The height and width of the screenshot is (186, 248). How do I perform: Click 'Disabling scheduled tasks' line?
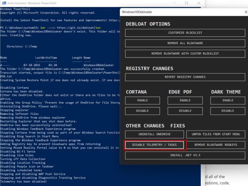(x=21, y=171)
